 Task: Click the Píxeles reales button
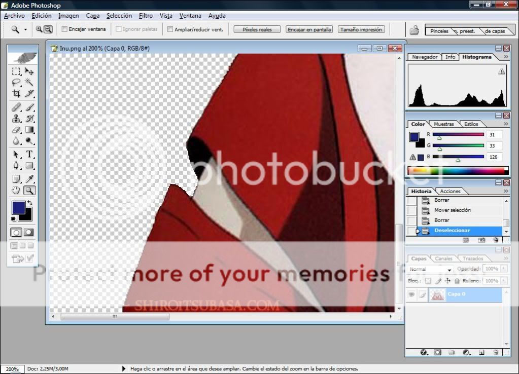pos(257,29)
